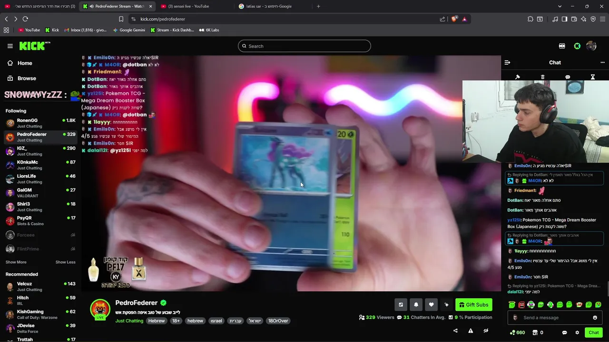The height and width of the screenshot is (342, 609).
Task: Select the Hebrew tag
Action: click(x=156, y=321)
